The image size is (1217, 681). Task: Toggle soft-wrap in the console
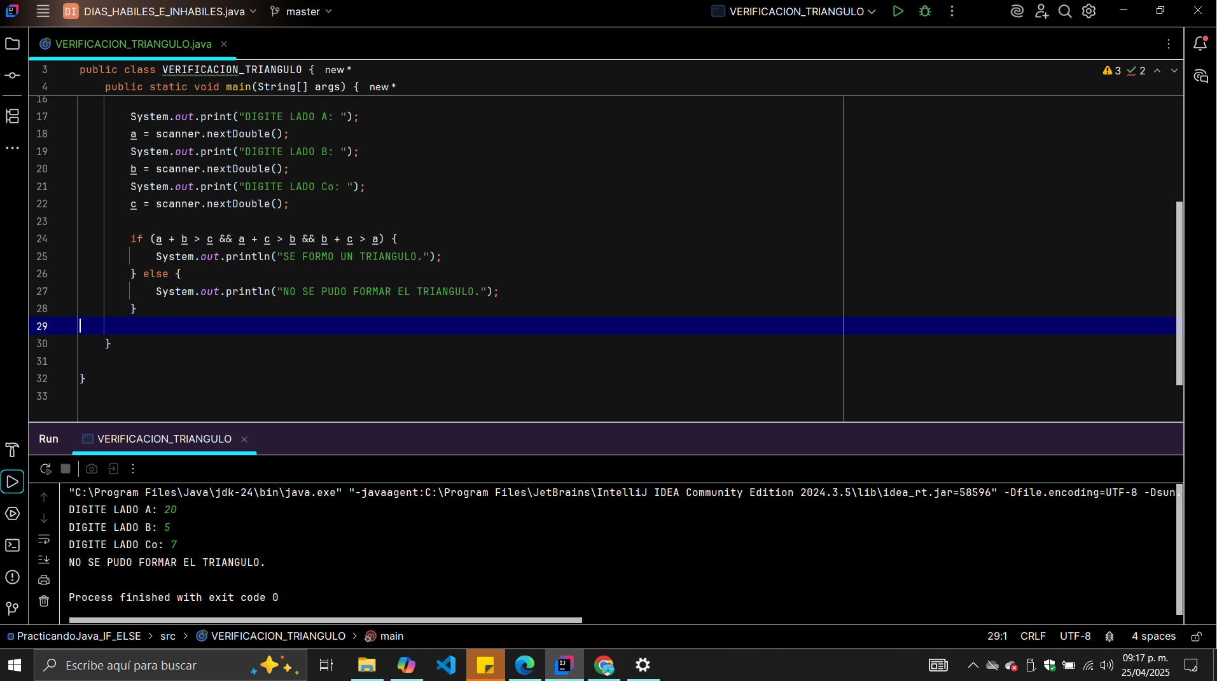coord(44,539)
